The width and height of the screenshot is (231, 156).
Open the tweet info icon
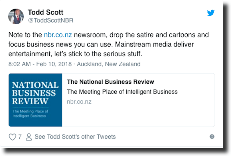coord(212,137)
